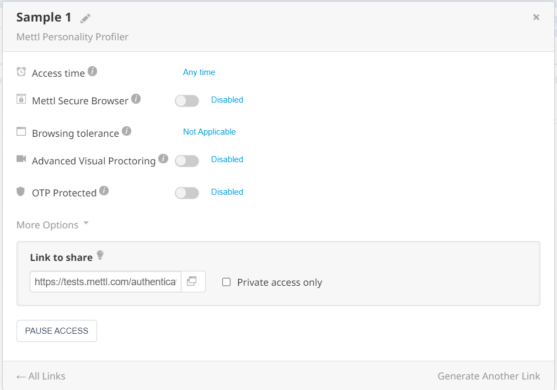The image size is (557, 390).
Task: Show info for Browsing tolerance
Action: pos(126,131)
